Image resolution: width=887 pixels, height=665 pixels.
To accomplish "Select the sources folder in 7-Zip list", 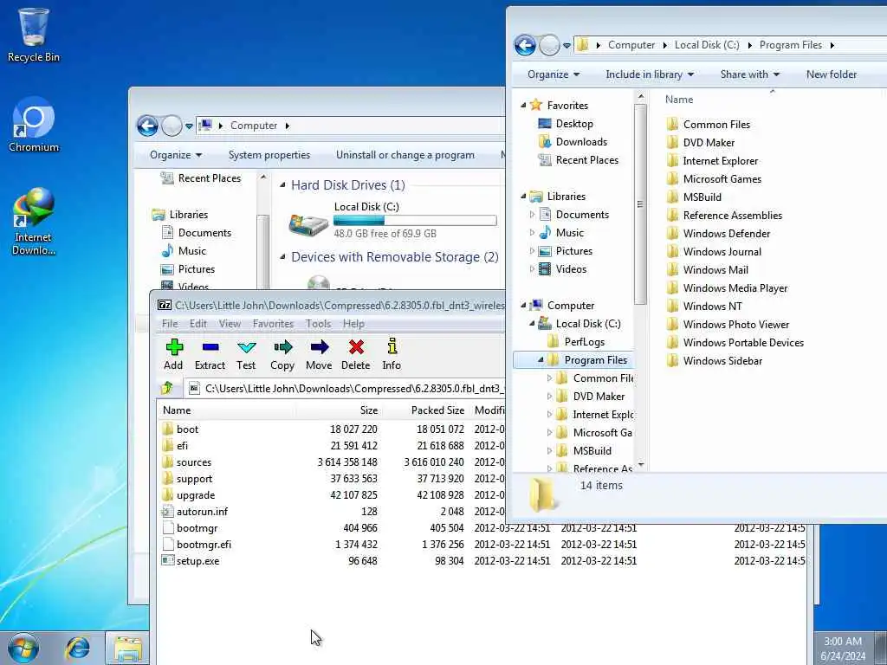I will pyautogui.click(x=187, y=462).
